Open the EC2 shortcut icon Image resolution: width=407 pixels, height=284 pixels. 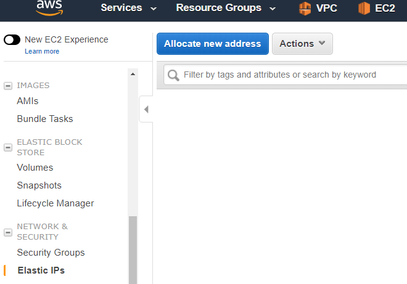tap(364, 8)
